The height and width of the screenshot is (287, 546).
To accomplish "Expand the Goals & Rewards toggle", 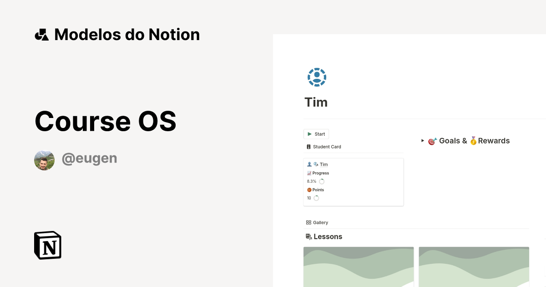I will point(422,141).
